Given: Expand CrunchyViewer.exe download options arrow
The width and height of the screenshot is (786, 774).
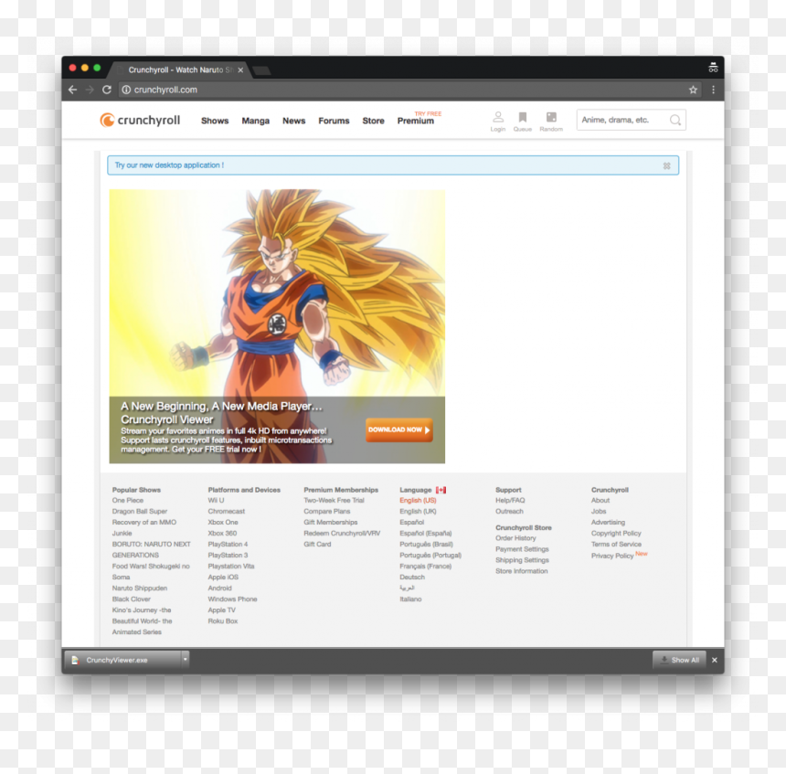Looking at the screenshot, I should point(185,660).
